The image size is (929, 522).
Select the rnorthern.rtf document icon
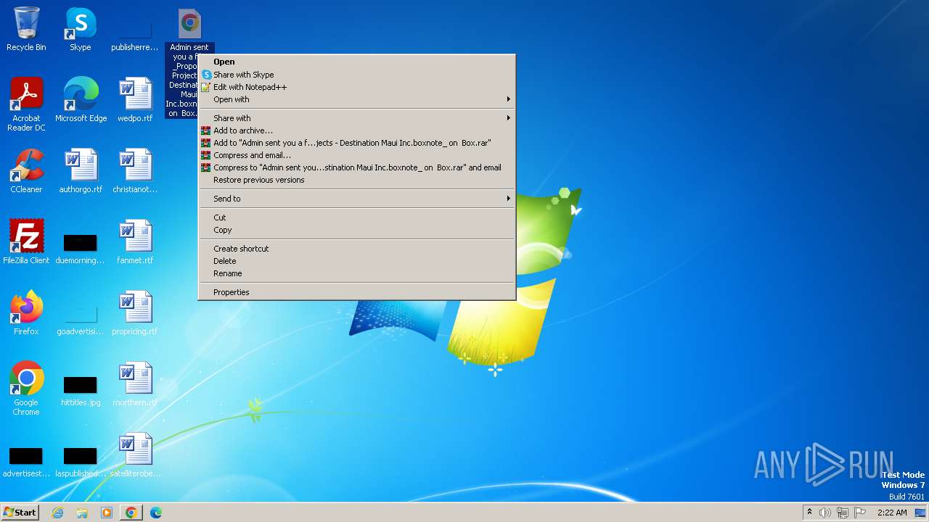[135, 384]
